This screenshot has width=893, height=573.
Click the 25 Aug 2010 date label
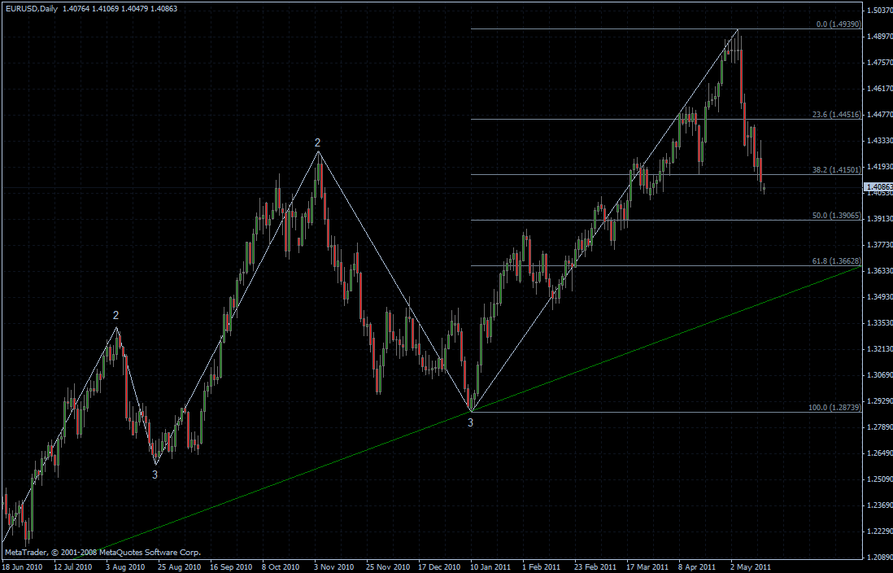pos(179,566)
